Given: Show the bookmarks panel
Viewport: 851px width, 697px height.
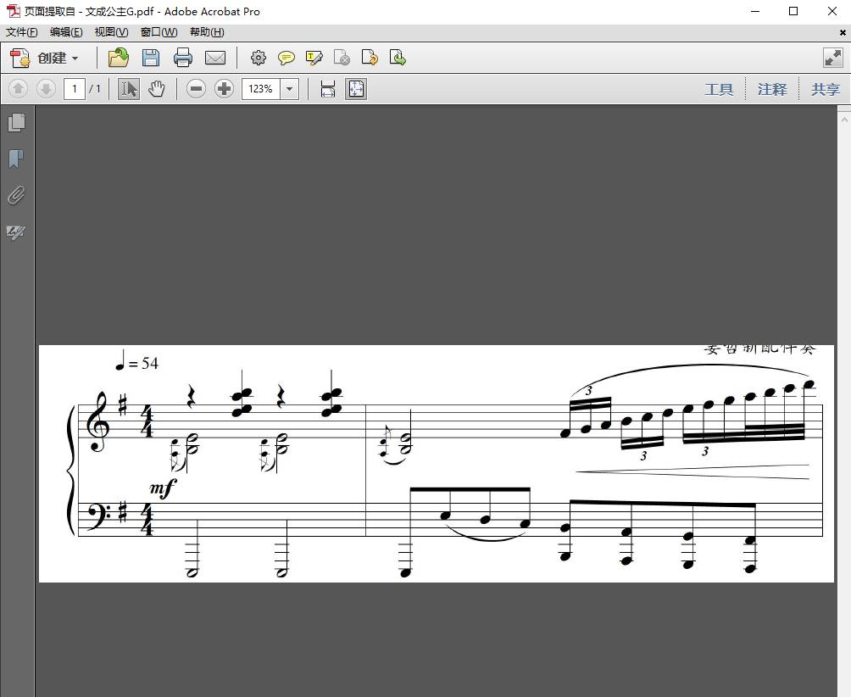Looking at the screenshot, I should click(x=17, y=159).
